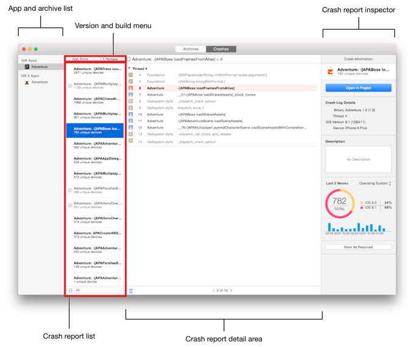Click resolved checkmark on 1129-device APAMultiplay report
The image size is (414, 347).
[x=70, y=86]
